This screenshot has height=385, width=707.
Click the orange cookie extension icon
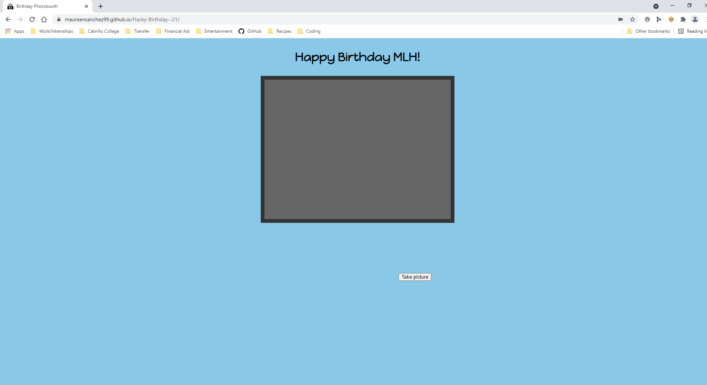pyautogui.click(x=671, y=19)
